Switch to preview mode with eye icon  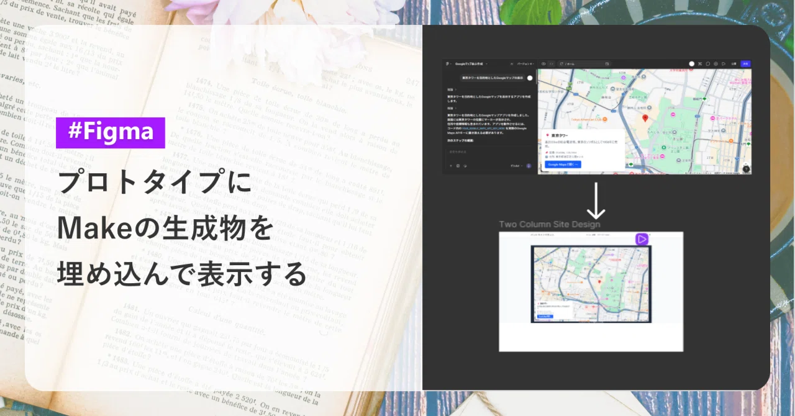[x=543, y=64]
